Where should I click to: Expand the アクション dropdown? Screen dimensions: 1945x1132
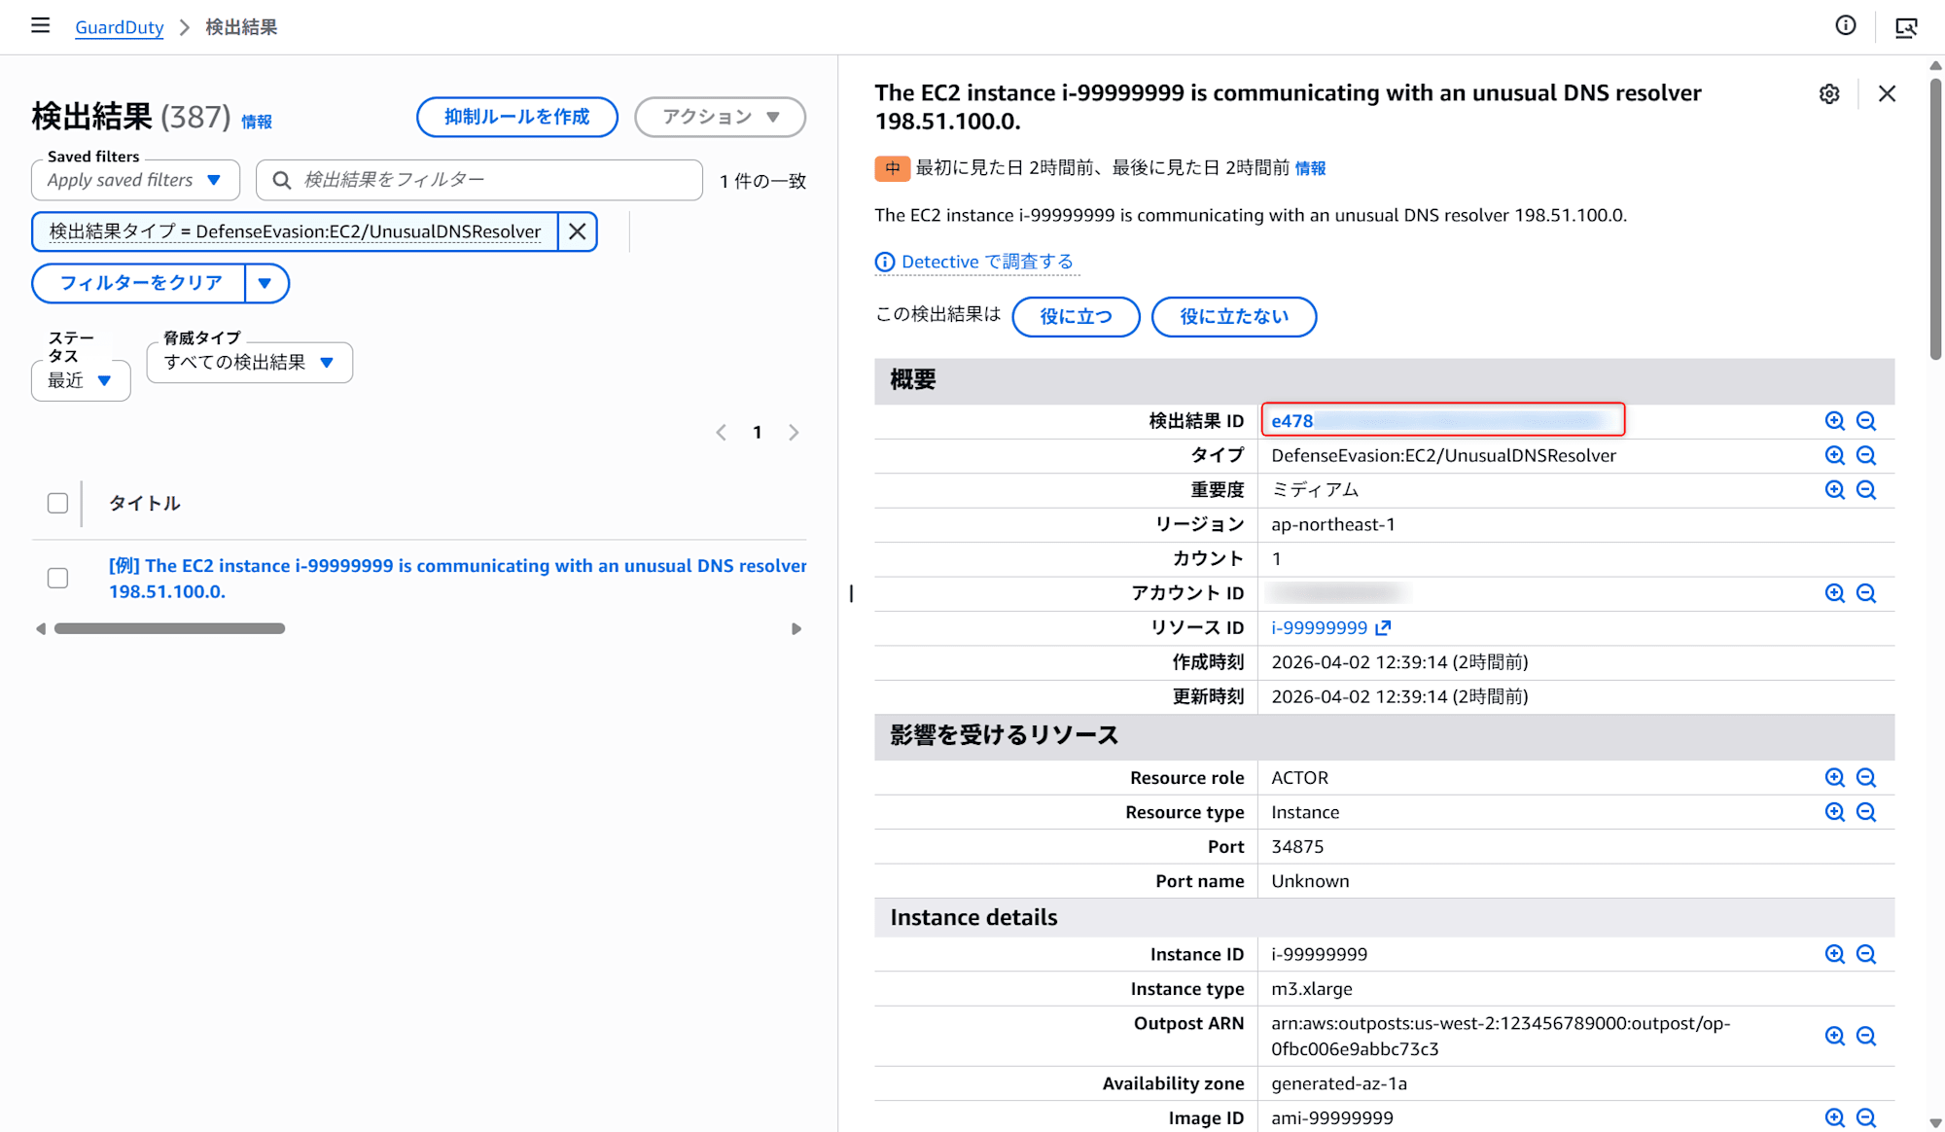tap(720, 117)
